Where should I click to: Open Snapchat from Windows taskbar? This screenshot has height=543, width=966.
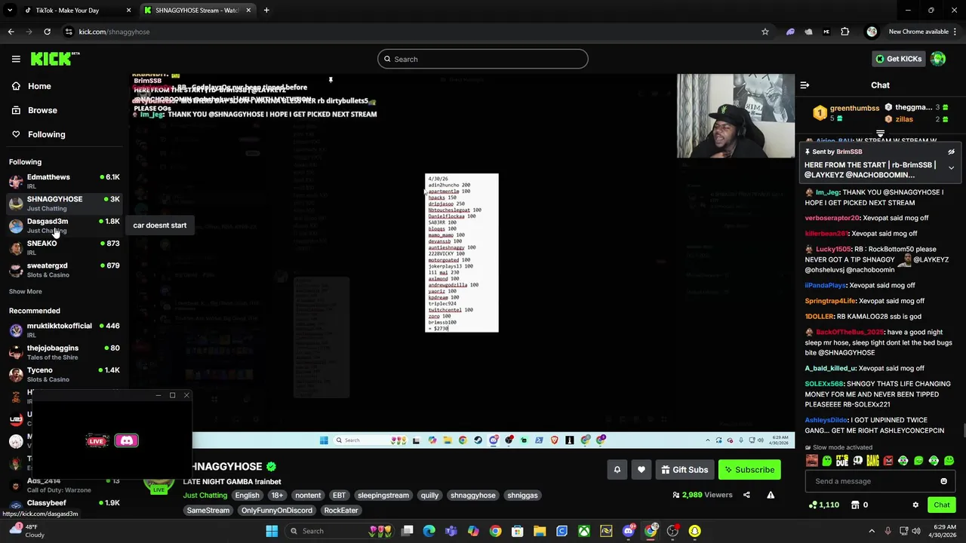(694, 531)
